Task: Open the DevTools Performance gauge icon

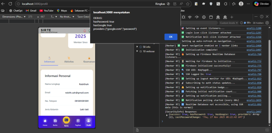Action: [197, 17]
